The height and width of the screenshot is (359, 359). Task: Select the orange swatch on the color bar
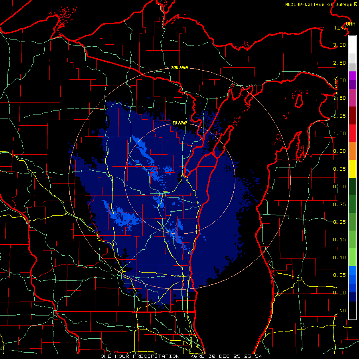(x=352, y=151)
